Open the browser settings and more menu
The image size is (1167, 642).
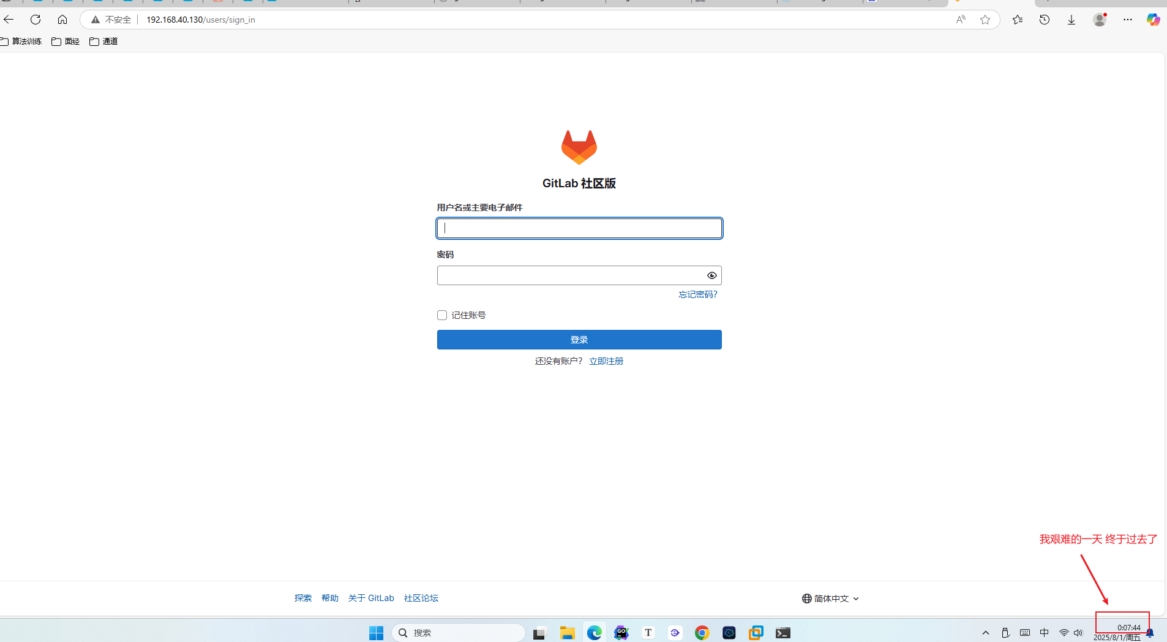1128,20
